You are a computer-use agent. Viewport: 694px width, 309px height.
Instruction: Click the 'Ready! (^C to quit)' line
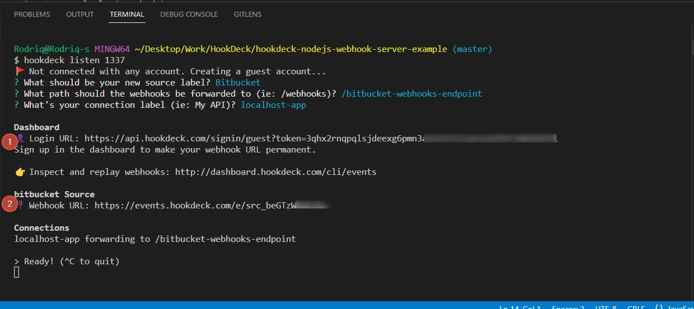pos(67,262)
